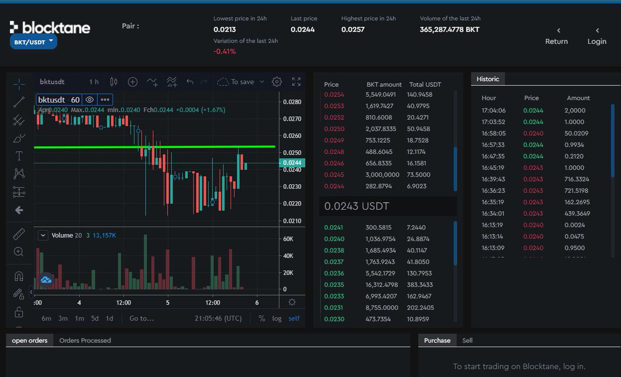
Task: Click the Return button
Action: coord(556,41)
